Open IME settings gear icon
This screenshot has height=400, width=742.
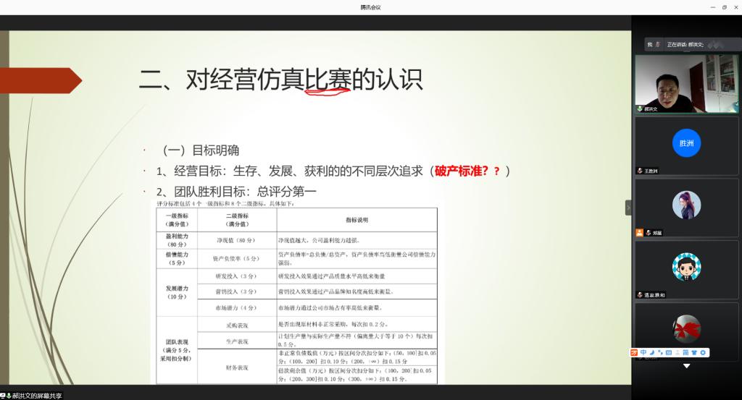click(x=702, y=352)
